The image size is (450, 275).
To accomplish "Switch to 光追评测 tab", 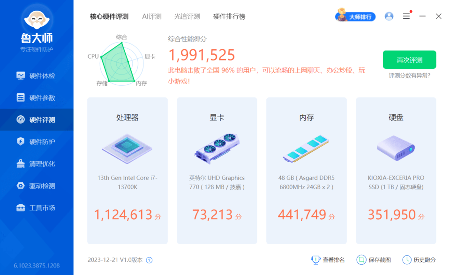I will pos(187,17).
